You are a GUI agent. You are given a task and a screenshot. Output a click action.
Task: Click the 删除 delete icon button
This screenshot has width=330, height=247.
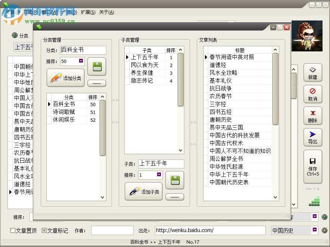[313, 116]
